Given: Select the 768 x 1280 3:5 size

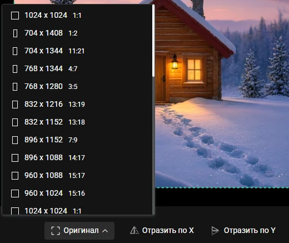Looking at the screenshot, I should point(77,87).
